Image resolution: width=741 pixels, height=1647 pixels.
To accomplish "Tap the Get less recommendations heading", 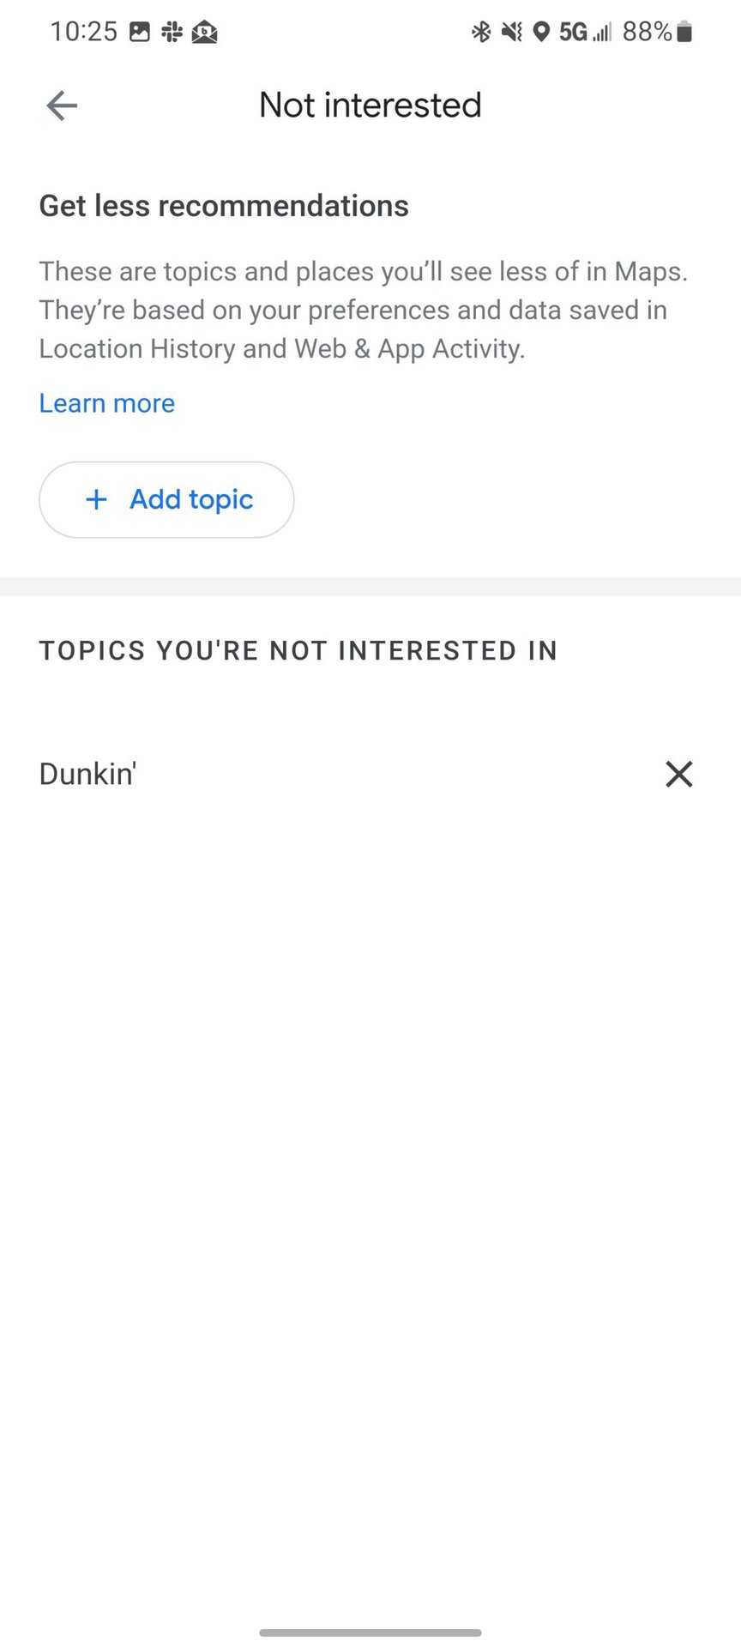I will (224, 206).
